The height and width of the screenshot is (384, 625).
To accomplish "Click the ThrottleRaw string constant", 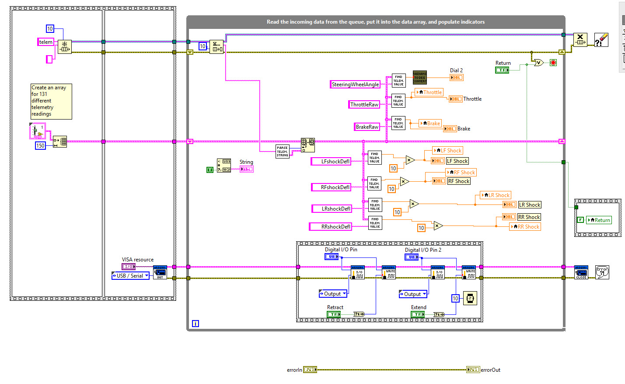I will tap(364, 105).
